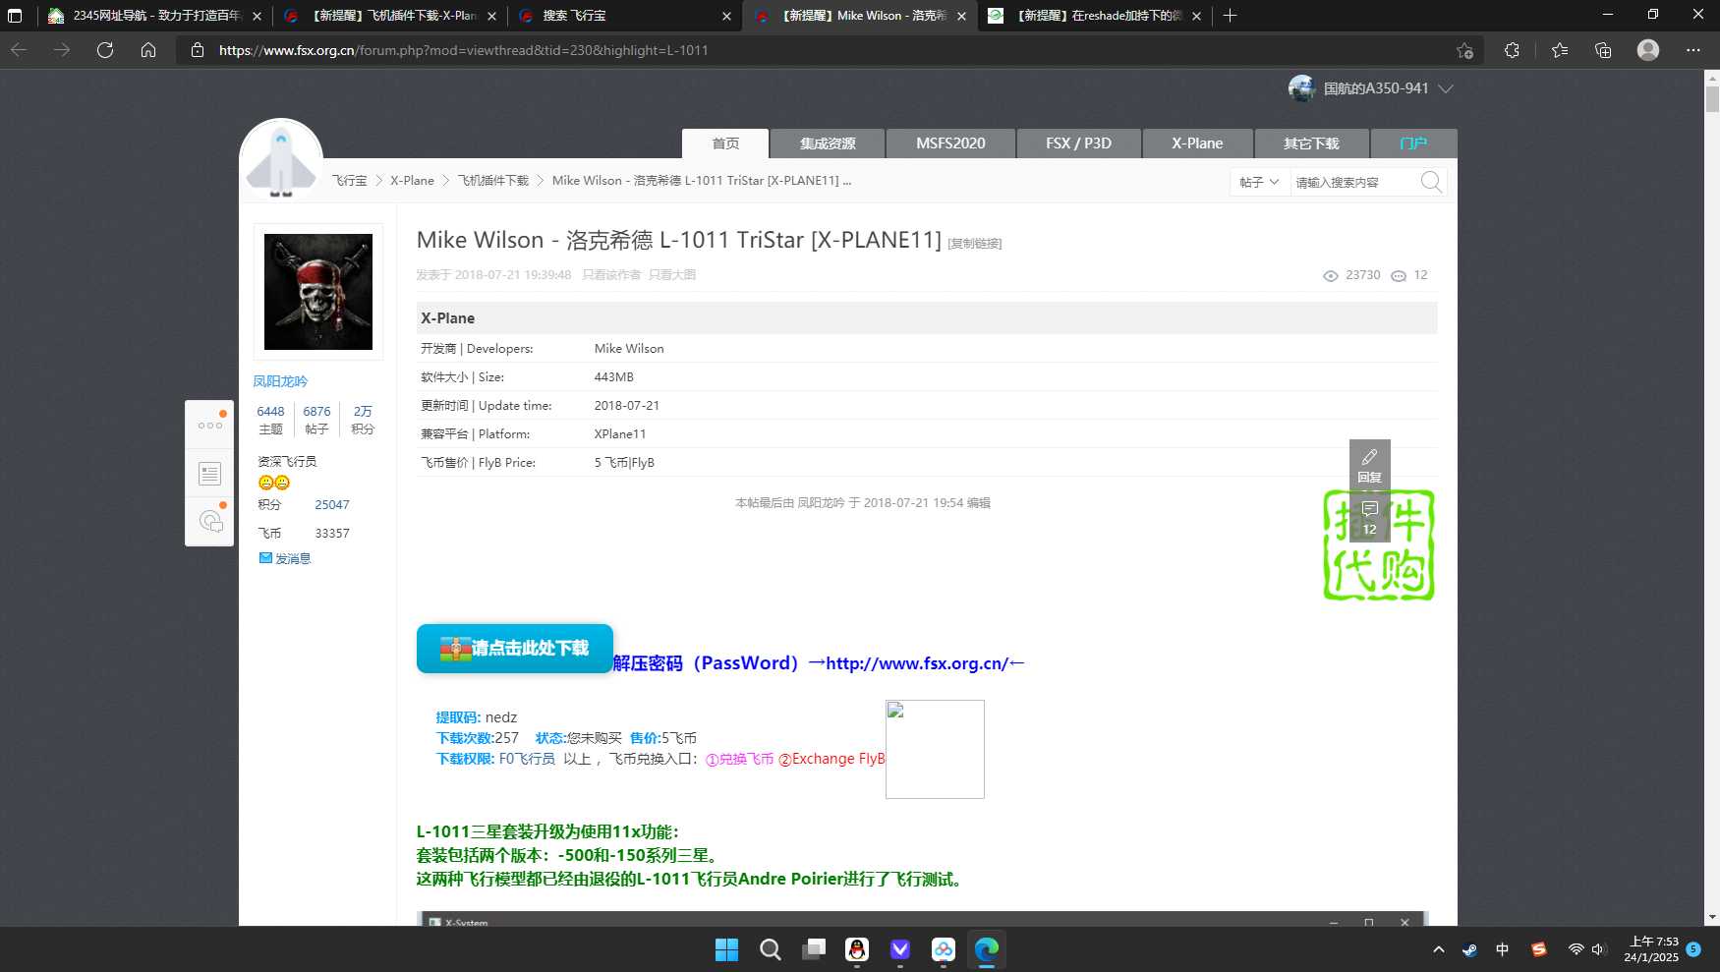Add this page to favorites star
Screen dimensions: 1720x972
point(1464,50)
